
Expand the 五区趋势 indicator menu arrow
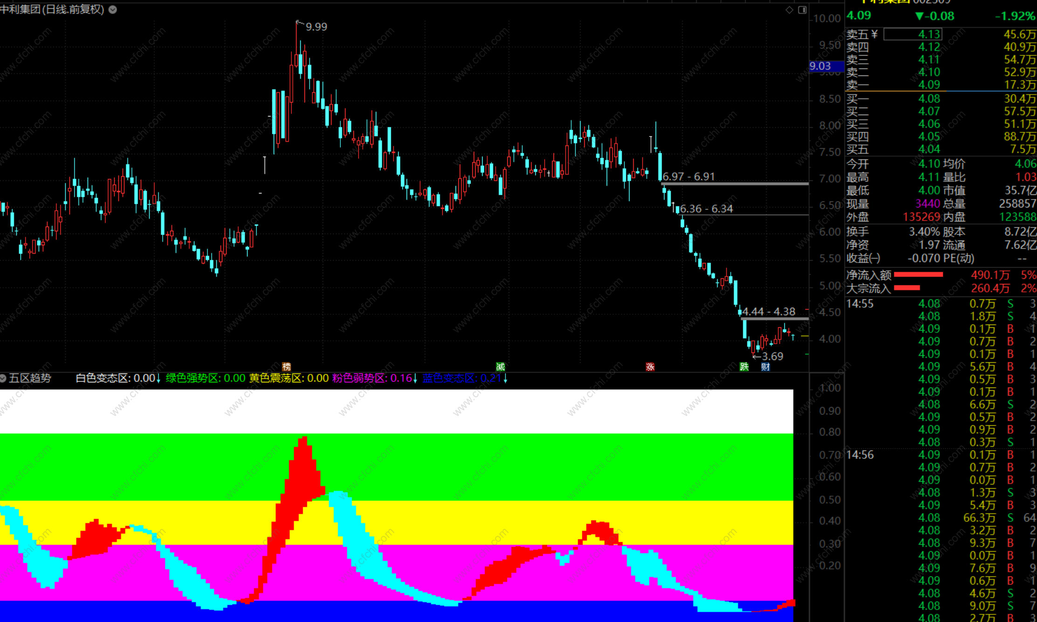[3, 378]
